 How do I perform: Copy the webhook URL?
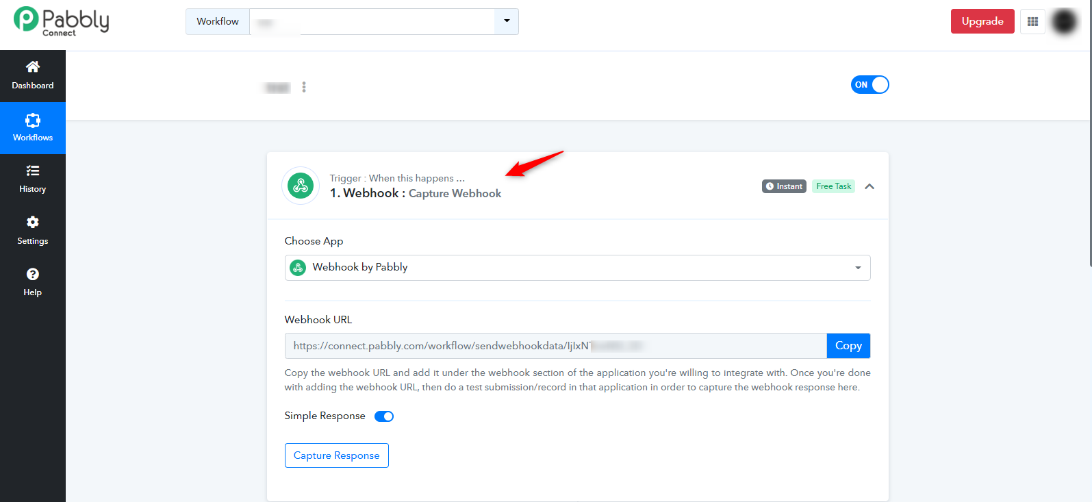tap(848, 346)
